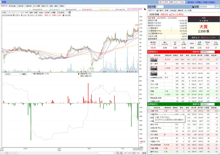Check the 康和-永和 row checkbox
Screen dimensions: 220x155
[x=149, y=124]
